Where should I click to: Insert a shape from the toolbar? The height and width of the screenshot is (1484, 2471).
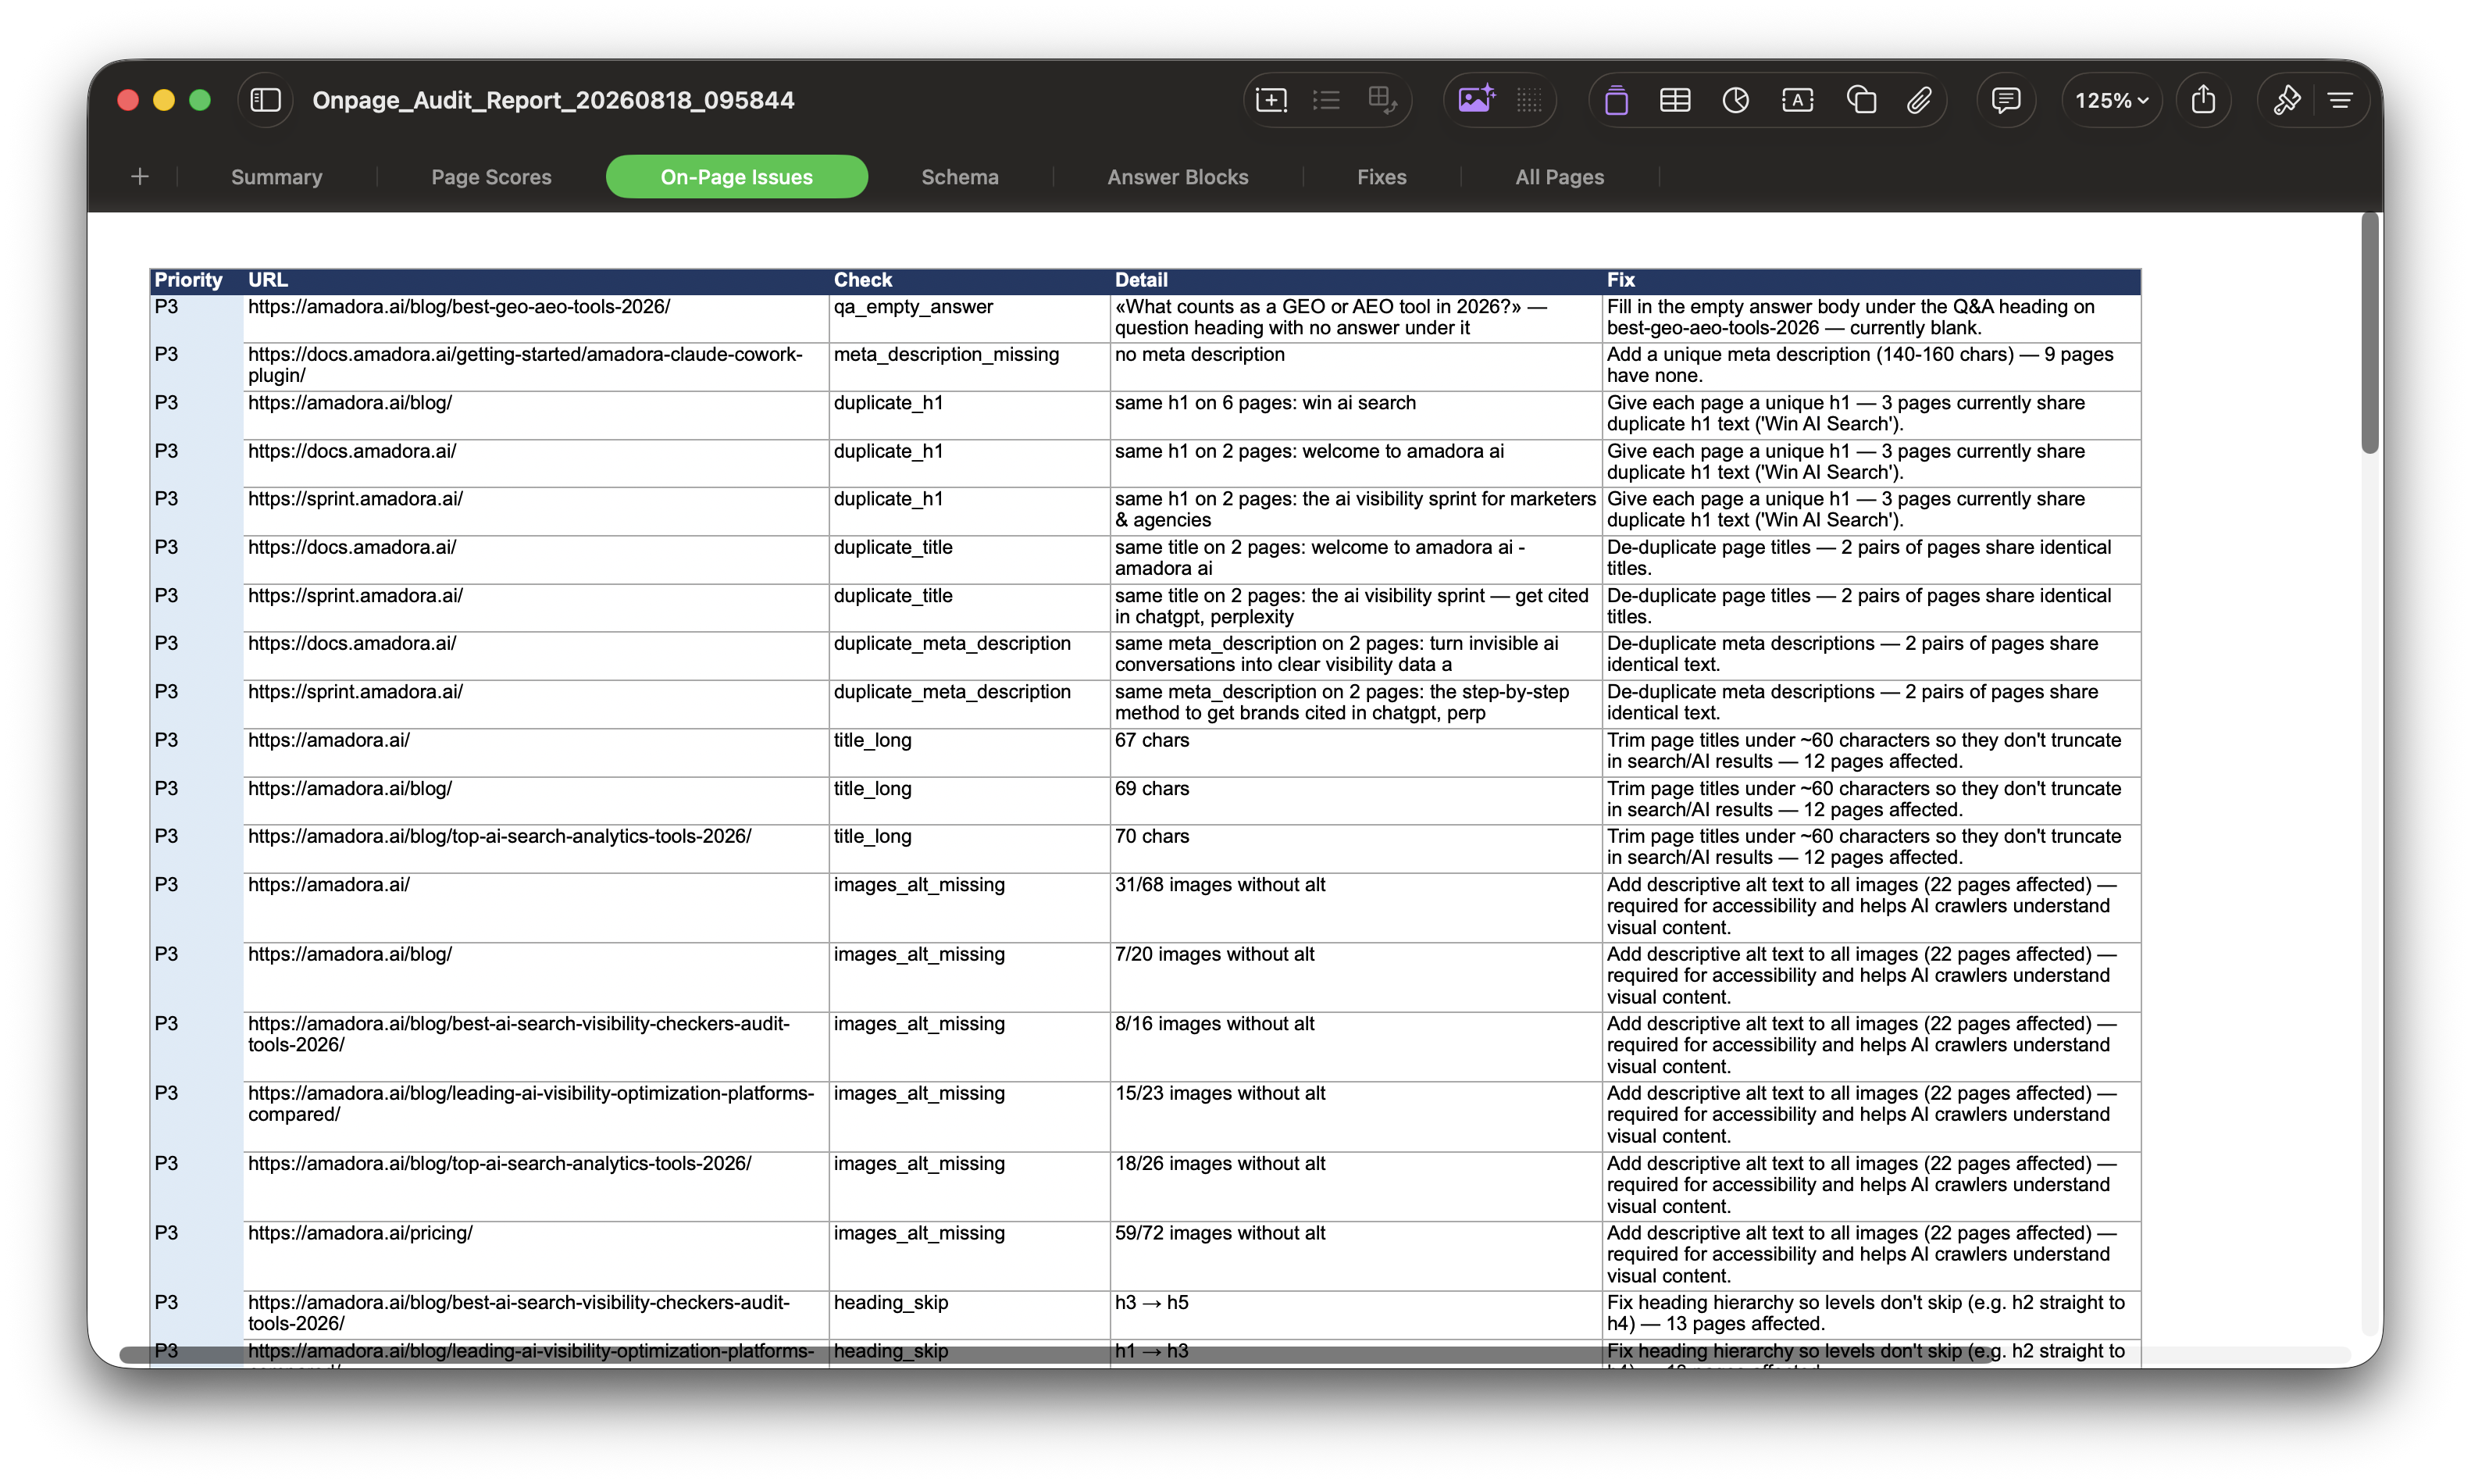pyautogui.click(x=1861, y=100)
